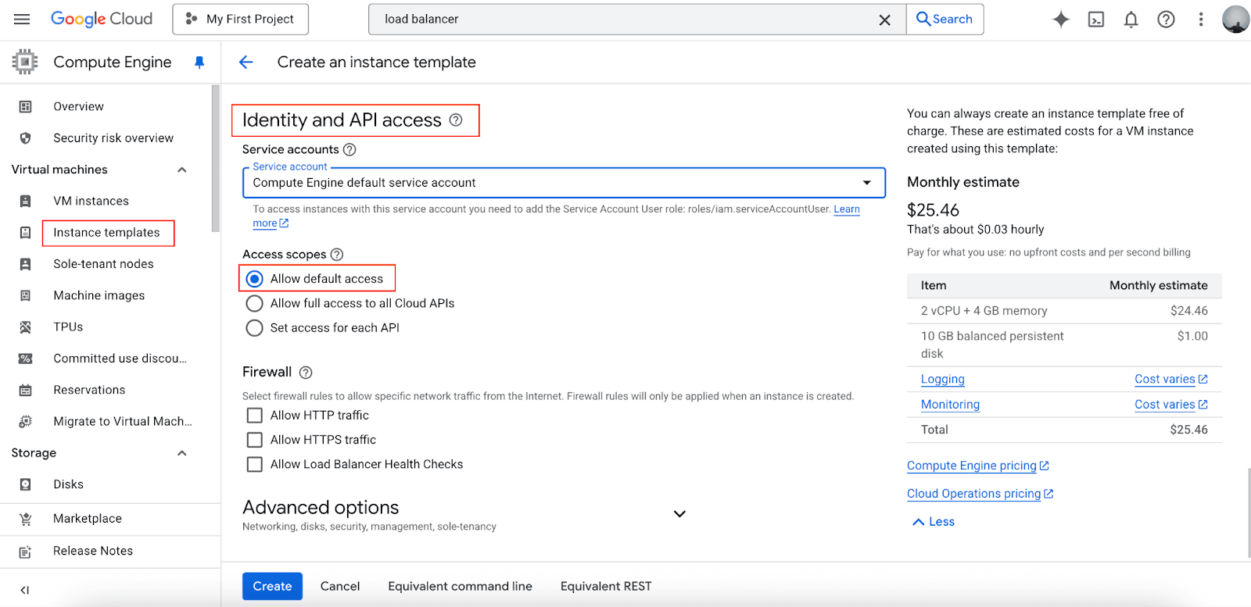Viewport: 1251px width, 607px height.
Task: Collapse the Virtual machines menu group
Action: click(182, 170)
